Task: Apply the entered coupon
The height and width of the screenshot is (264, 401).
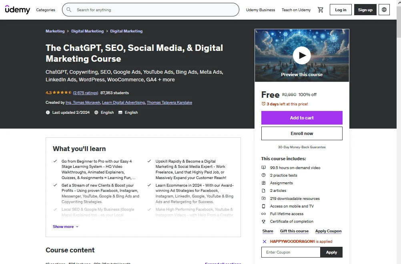Action: [331, 252]
